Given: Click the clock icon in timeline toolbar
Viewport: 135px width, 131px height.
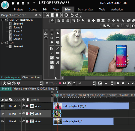Looking at the screenshot, I should coord(100,83).
